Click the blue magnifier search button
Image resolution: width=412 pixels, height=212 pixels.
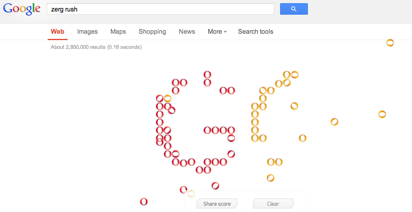(294, 9)
